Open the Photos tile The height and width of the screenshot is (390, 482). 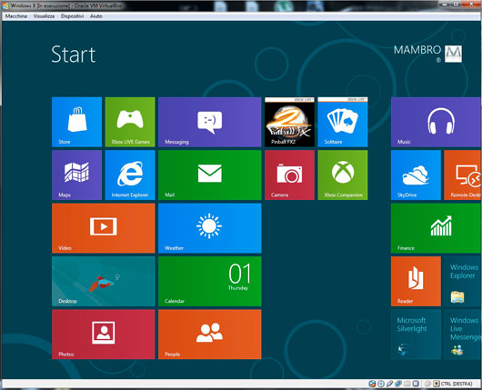(104, 335)
